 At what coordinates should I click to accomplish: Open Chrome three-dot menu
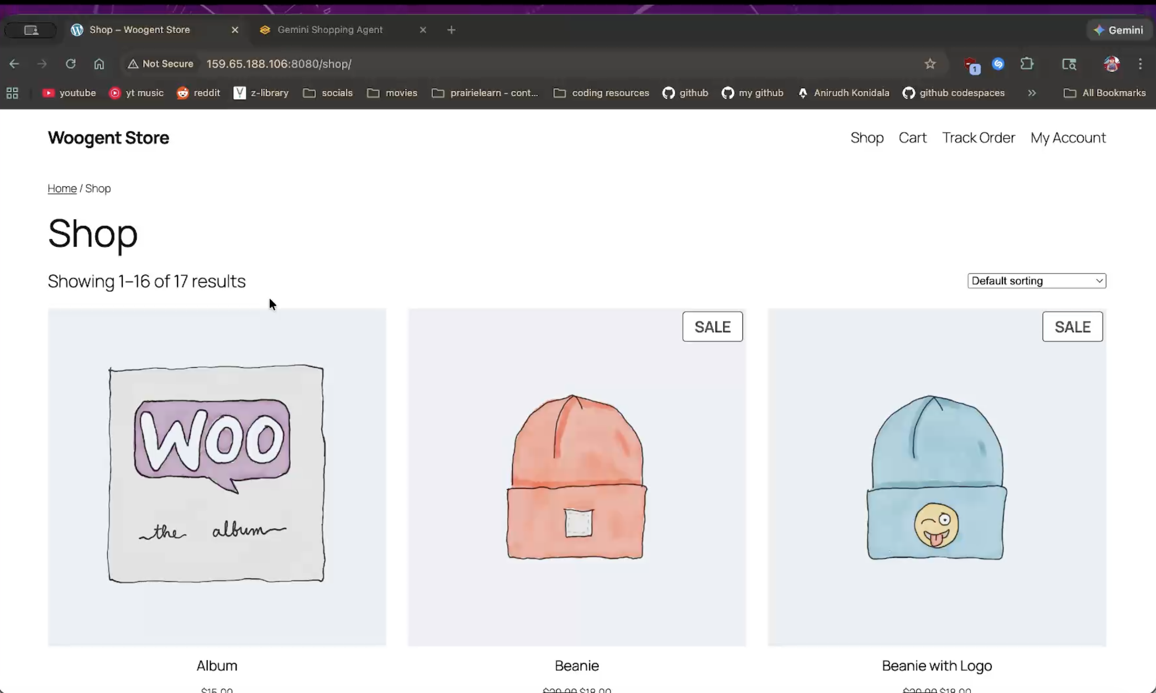click(x=1140, y=64)
